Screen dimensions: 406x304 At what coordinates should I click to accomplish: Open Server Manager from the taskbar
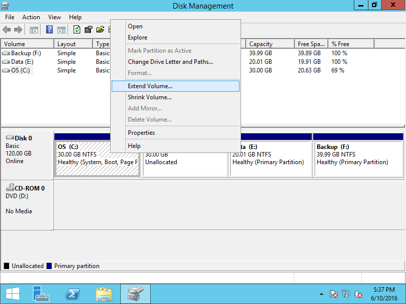click(x=41, y=294)
